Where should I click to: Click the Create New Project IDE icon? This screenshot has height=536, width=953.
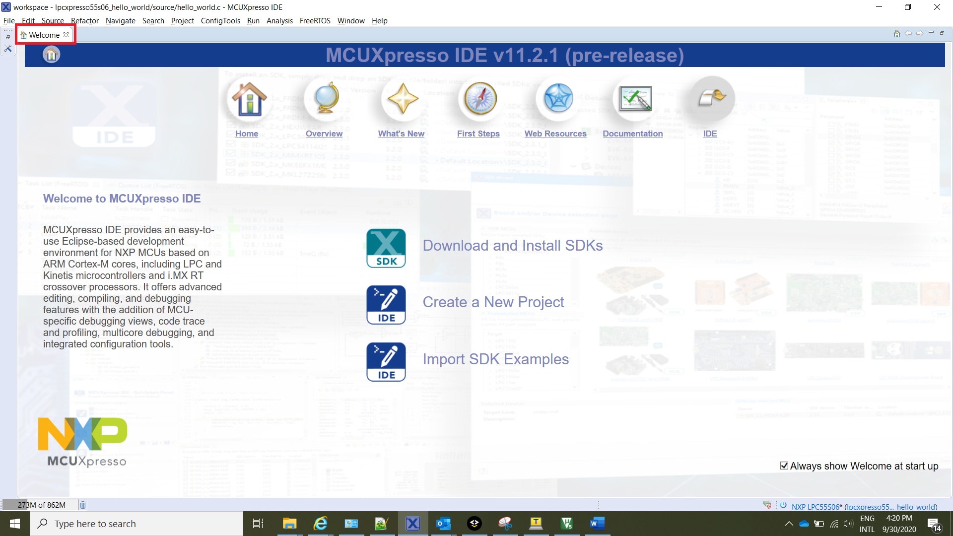click(x=386, y=305)
